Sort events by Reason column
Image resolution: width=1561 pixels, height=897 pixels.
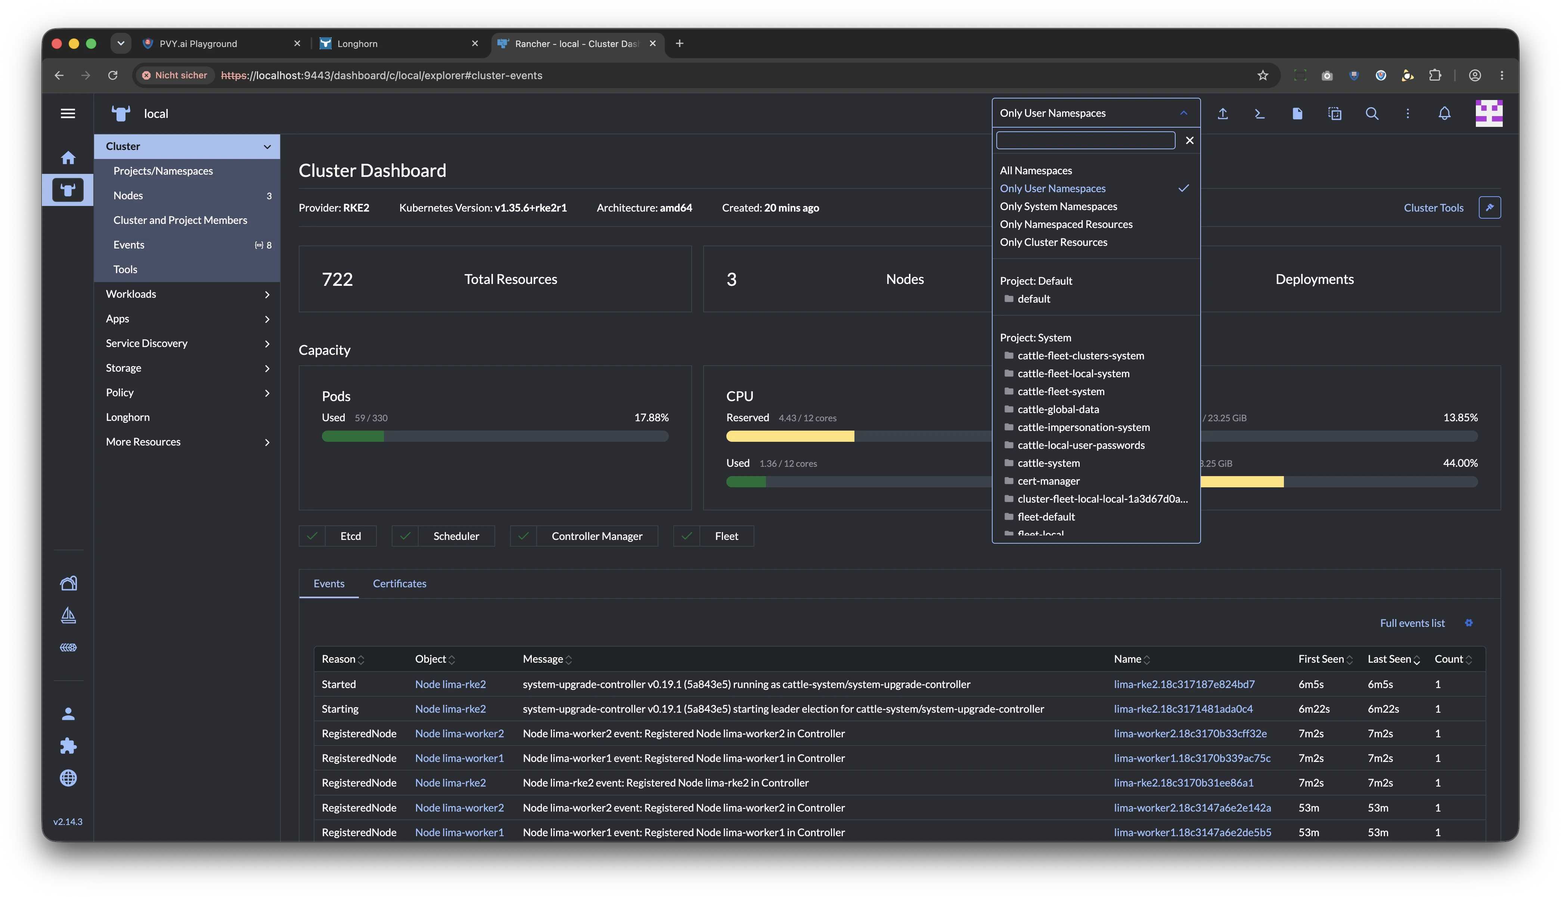click(343, 659)
